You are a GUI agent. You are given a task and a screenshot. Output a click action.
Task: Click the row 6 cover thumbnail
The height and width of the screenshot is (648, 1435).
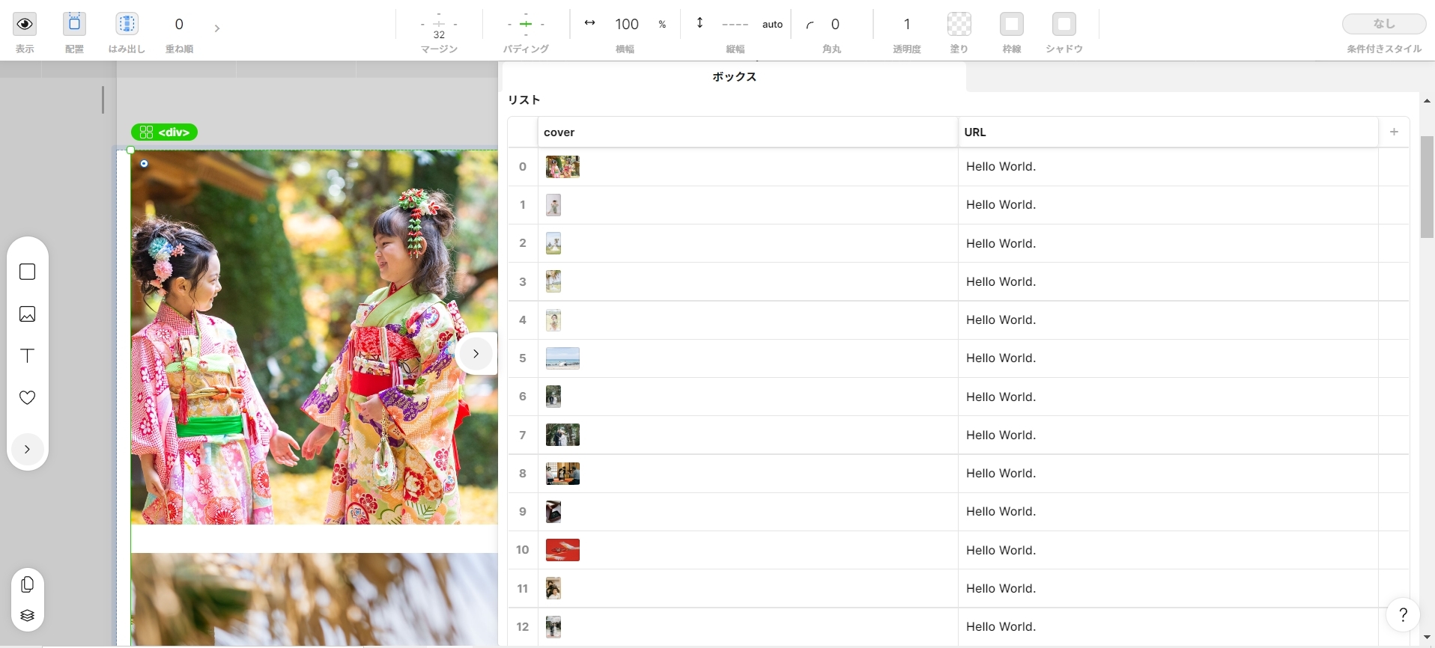coord(553,397)
